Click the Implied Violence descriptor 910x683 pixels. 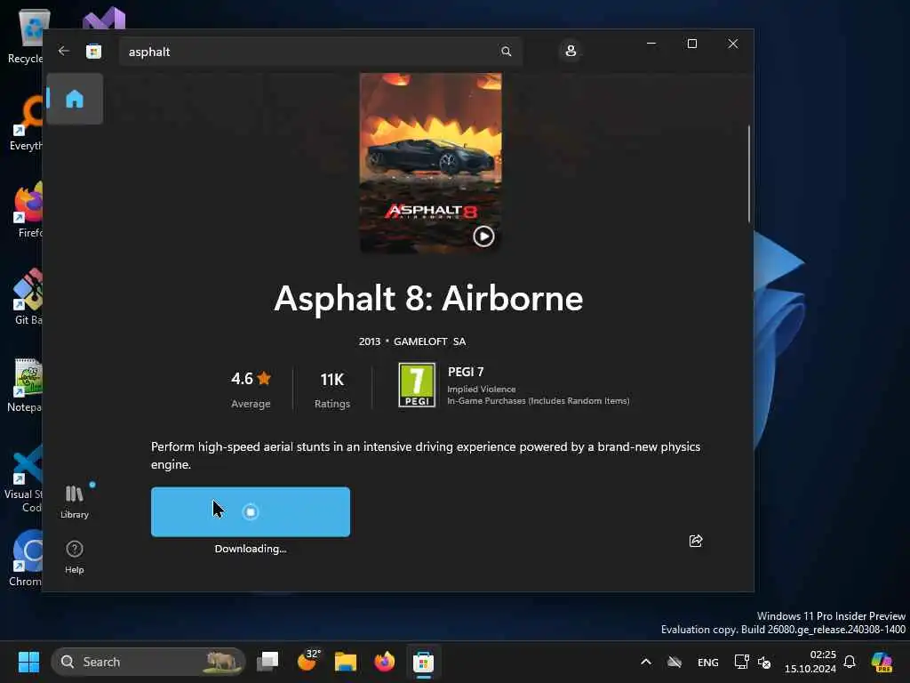point(481,390)
